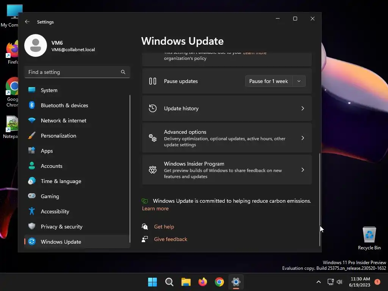Screen dimensions: 388x291
Task: Show hidden icons tray chevron
Action: [x=319, y=282]
